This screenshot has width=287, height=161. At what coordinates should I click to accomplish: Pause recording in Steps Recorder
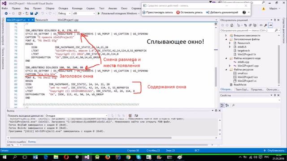pyautogui.click(x=157, y=13)
